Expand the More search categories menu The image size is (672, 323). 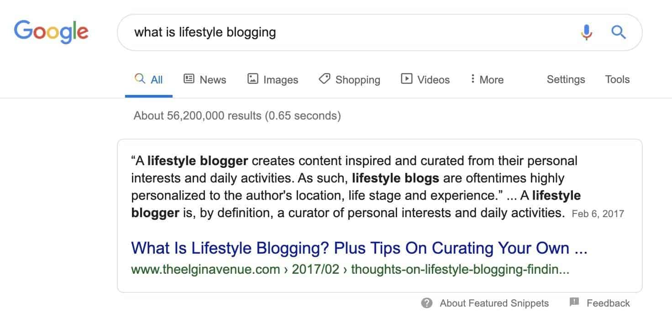pyautogui.click(x=487, y=80)
